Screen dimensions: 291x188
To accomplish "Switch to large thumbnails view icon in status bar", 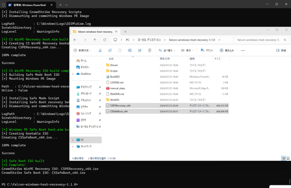I will pos(288,158).
